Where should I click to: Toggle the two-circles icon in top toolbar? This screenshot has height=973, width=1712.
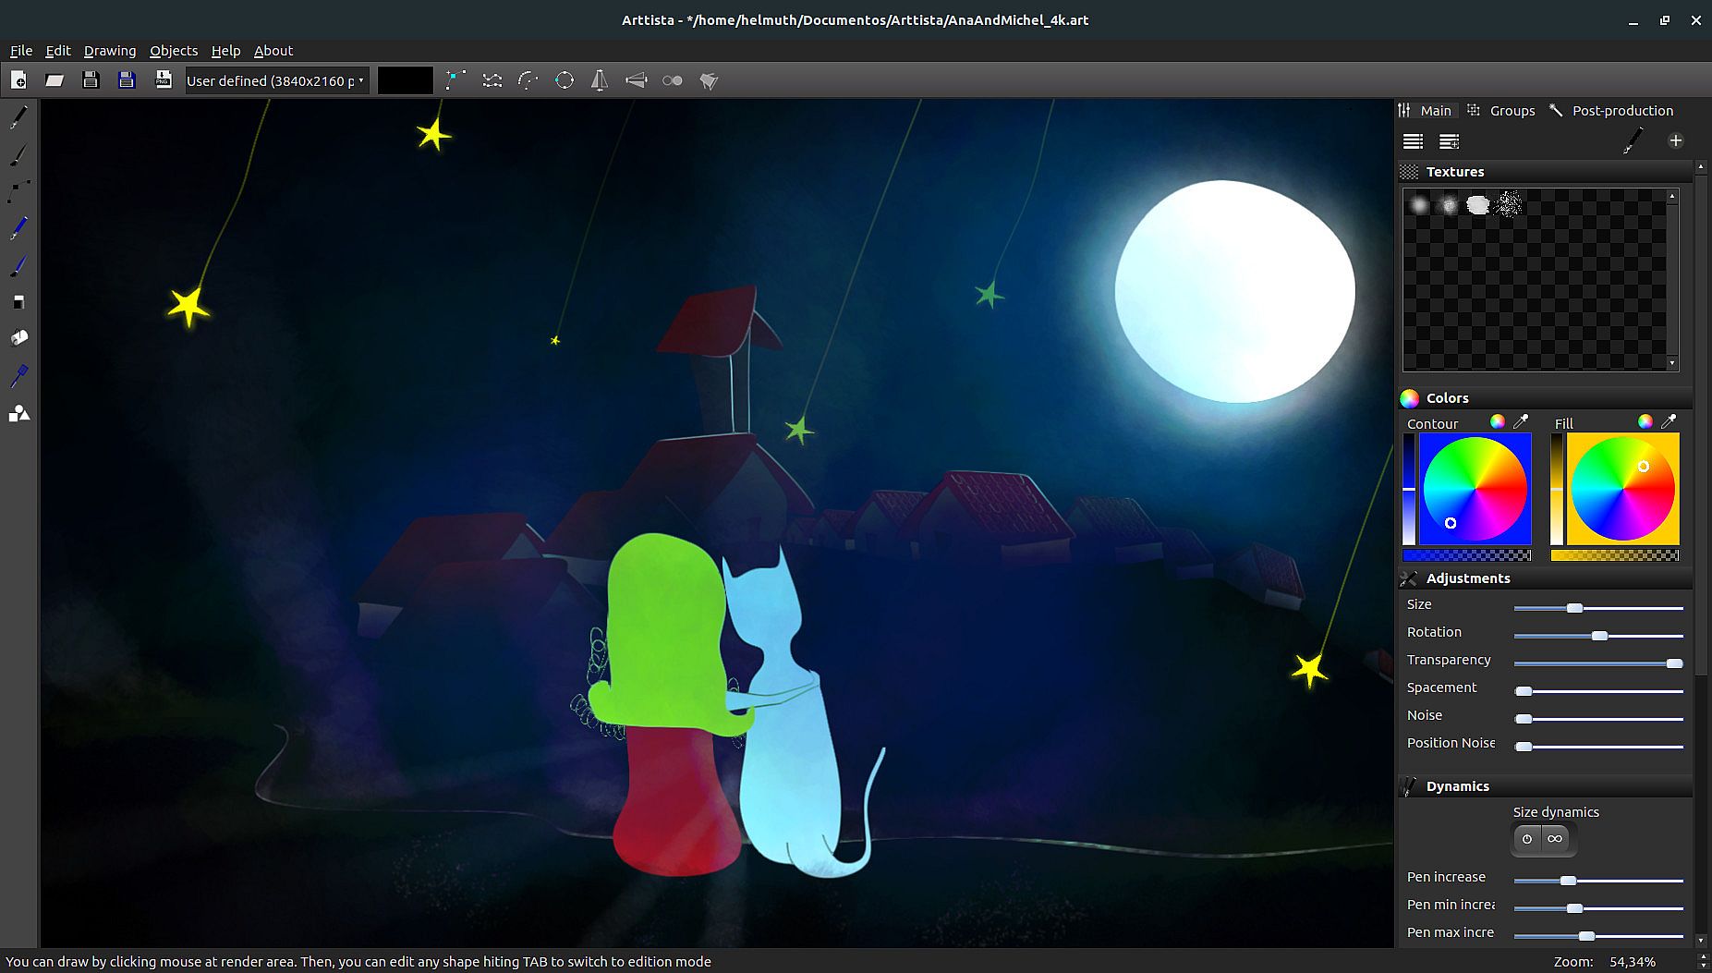[x=673, y=80]
